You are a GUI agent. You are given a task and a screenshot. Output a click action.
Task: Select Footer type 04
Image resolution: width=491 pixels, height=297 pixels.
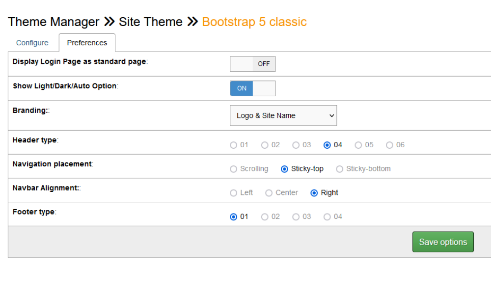(327, 217)
